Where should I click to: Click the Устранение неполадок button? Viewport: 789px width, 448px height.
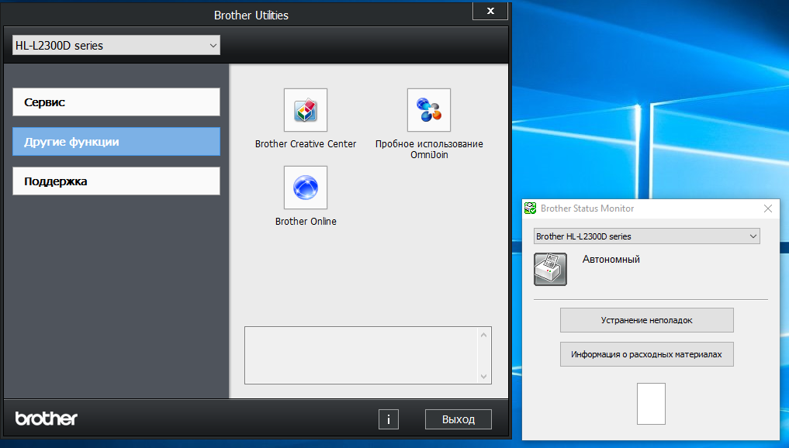(646, 320)
